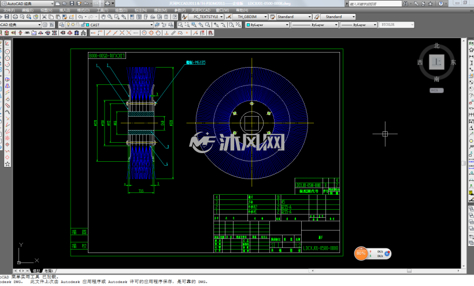Select the Pan hand tool
The image size is (474, 286).
click(103, 17)
